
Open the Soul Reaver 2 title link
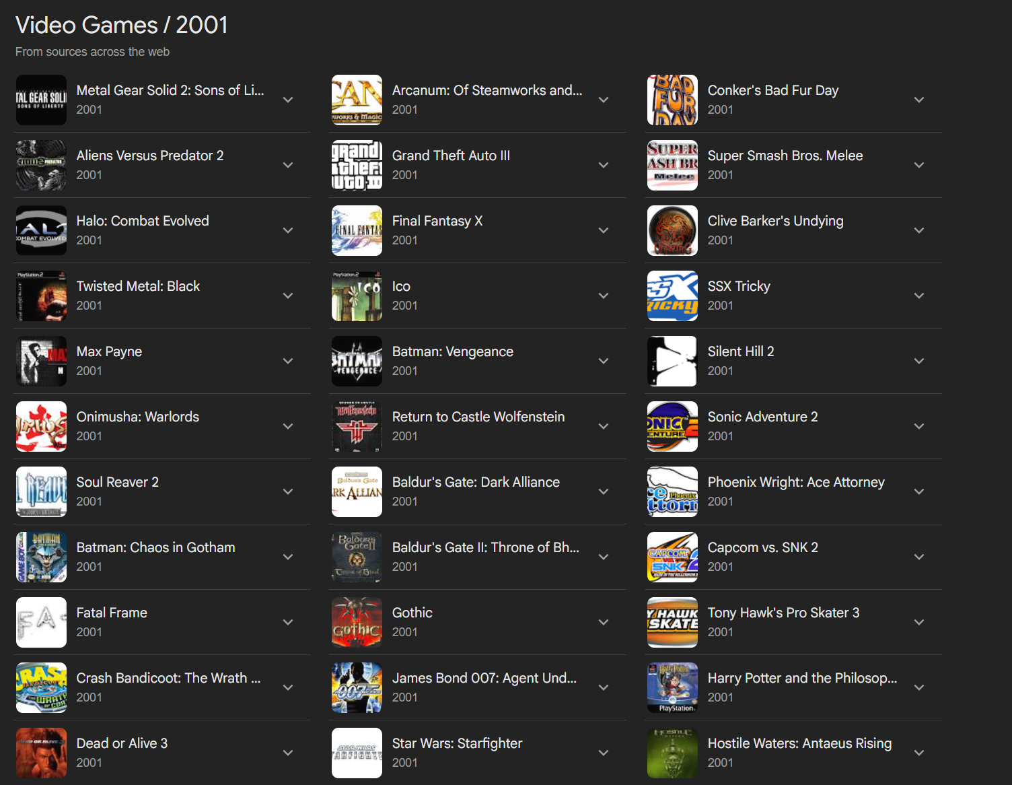118,482
